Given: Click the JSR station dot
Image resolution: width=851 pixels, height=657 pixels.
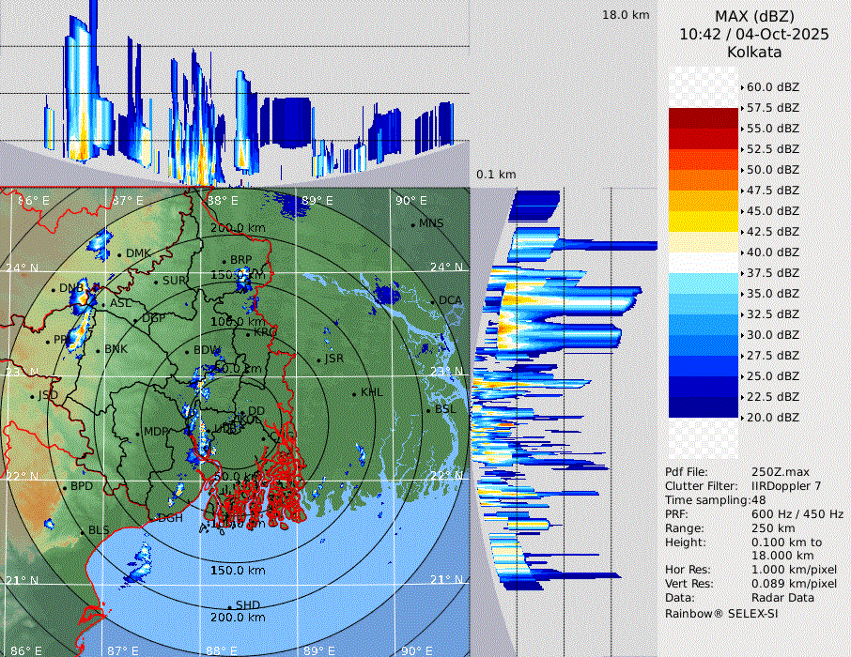Looking at the screenshot, I should tap(319, 359).
